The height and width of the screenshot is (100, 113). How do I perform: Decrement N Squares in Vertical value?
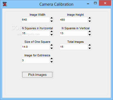click(90, 35)
